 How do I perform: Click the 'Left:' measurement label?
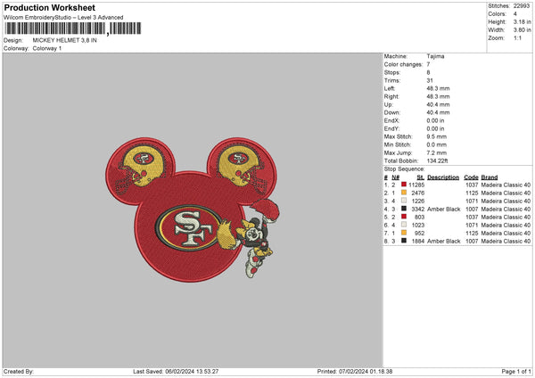[390, 88]
